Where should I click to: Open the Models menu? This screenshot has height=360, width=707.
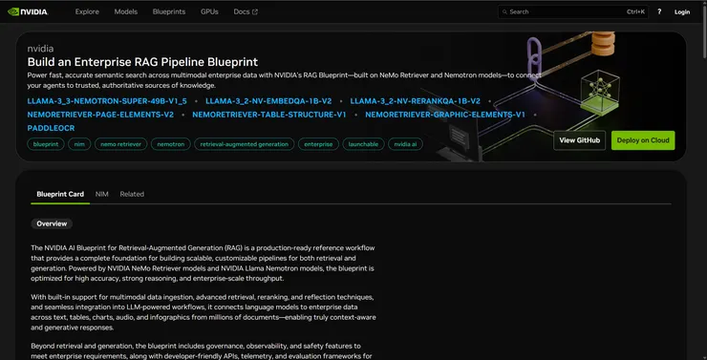click(x=126, y=11)
